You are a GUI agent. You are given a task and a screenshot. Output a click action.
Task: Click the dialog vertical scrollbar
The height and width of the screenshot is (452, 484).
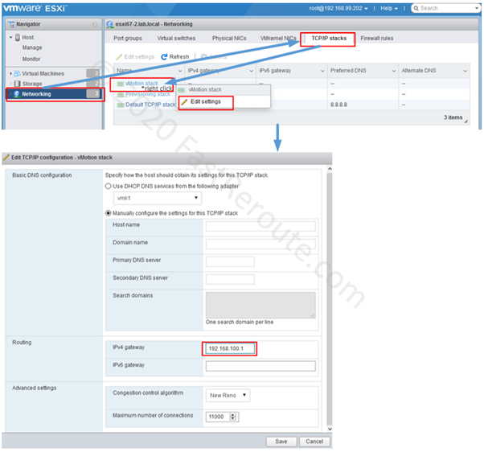330,299
